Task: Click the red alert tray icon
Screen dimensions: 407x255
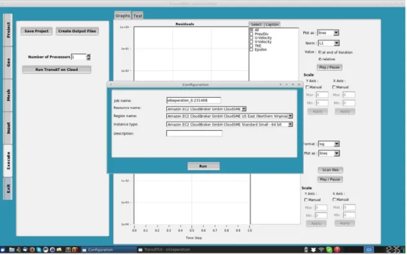Action: tap(337, 250)
